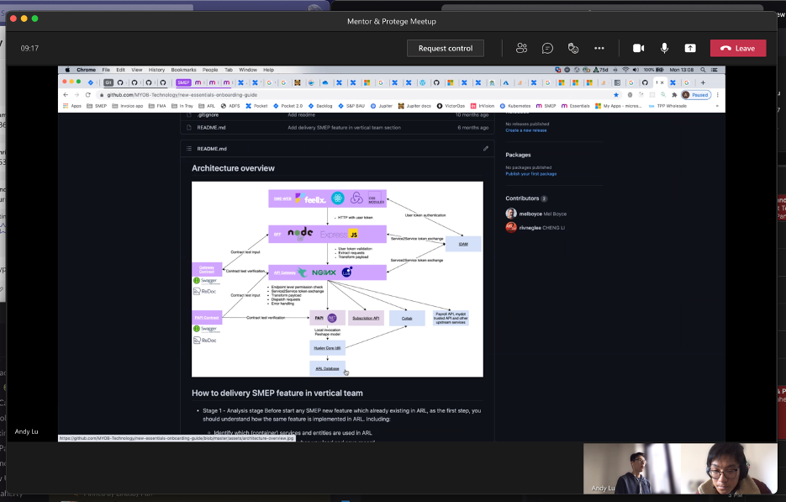786x502 pixels.
Task: Click the Request control button
Action: coord(445,48)
